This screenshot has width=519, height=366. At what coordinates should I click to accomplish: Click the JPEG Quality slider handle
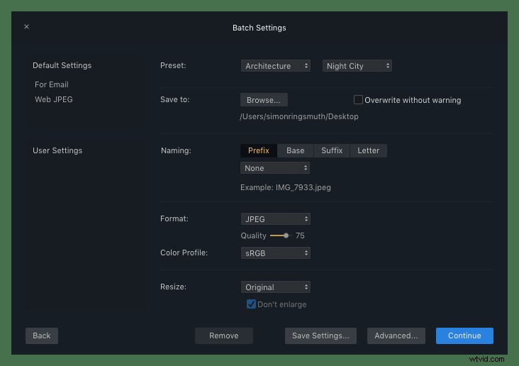[286, 235]
